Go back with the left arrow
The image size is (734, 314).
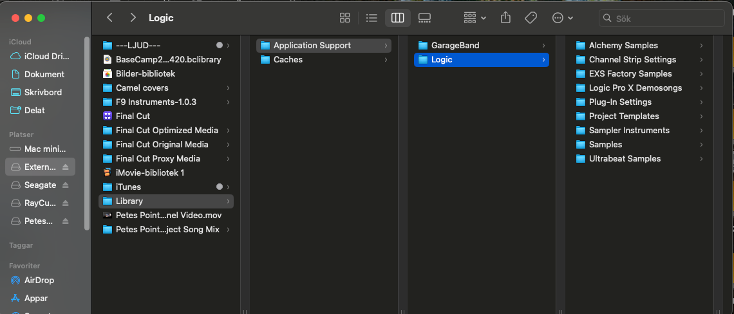[110, 18]
